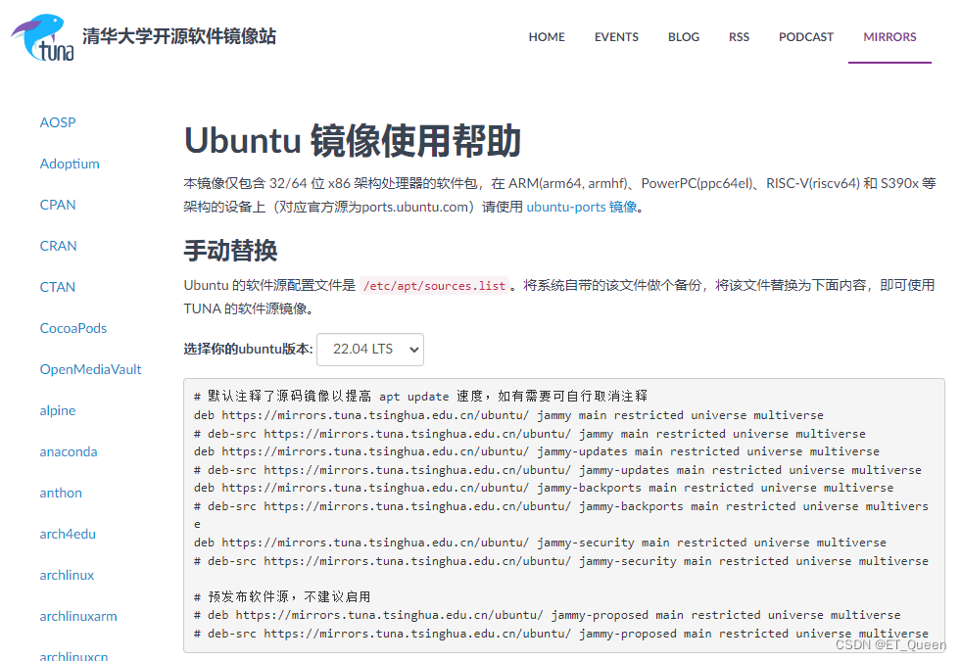Select CocoaPods from the mirror list
The image size is (961, 661).
click(x=72, y=328)
